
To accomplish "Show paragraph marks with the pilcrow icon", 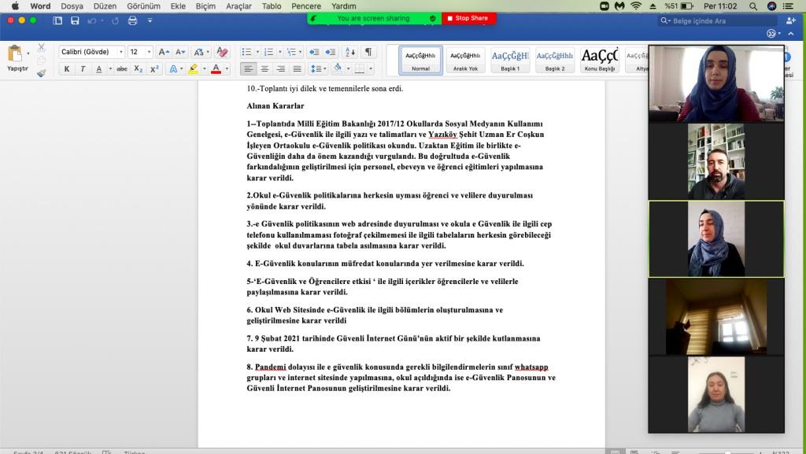I will (x=368, y=52).
